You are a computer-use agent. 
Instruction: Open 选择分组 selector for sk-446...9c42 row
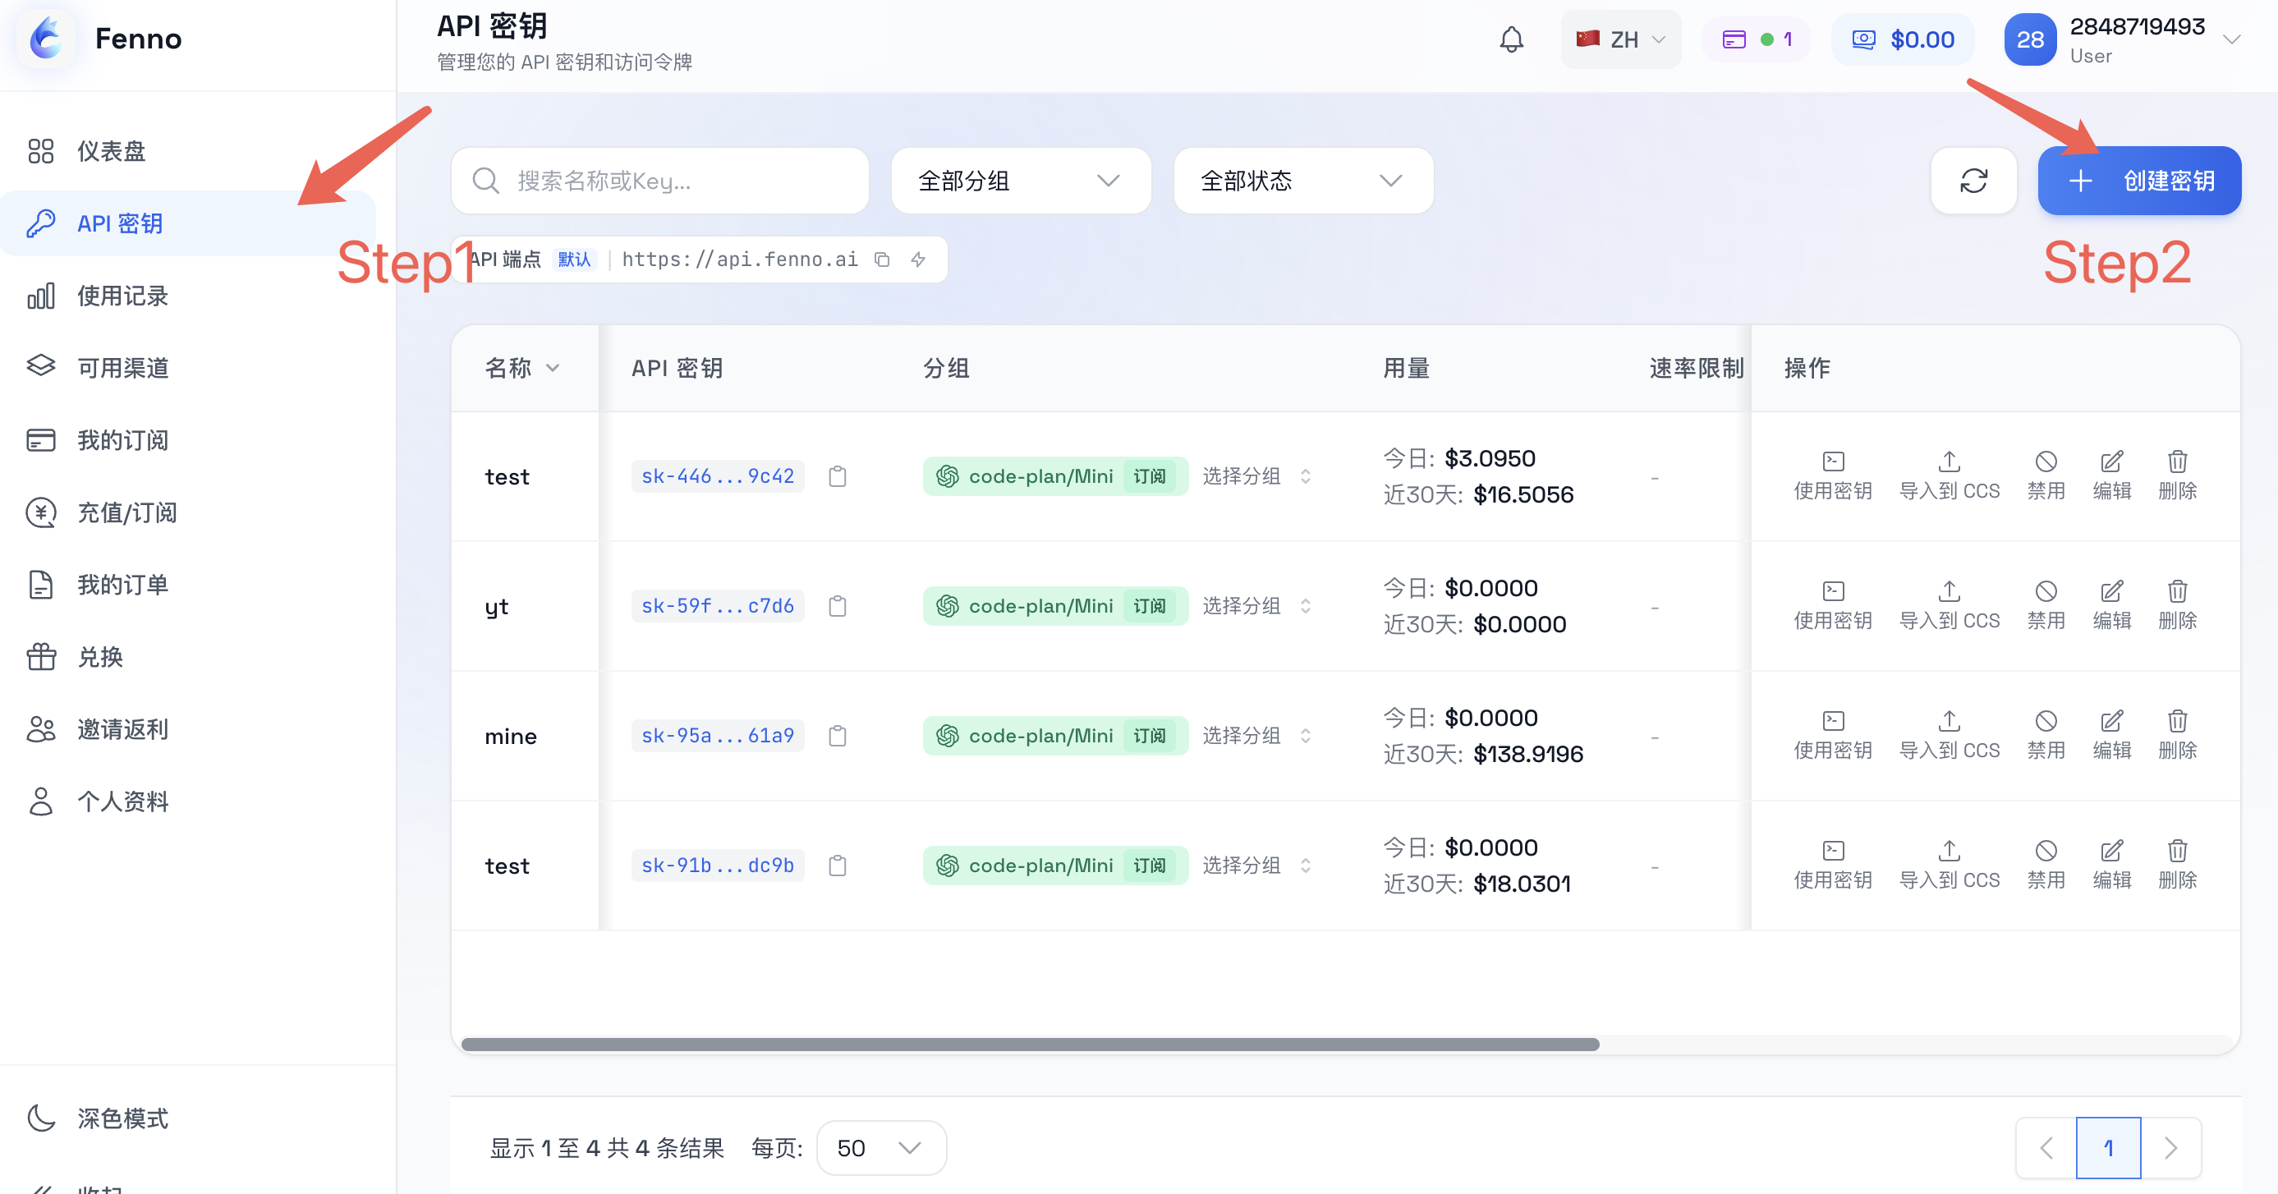coord(1256,477)
